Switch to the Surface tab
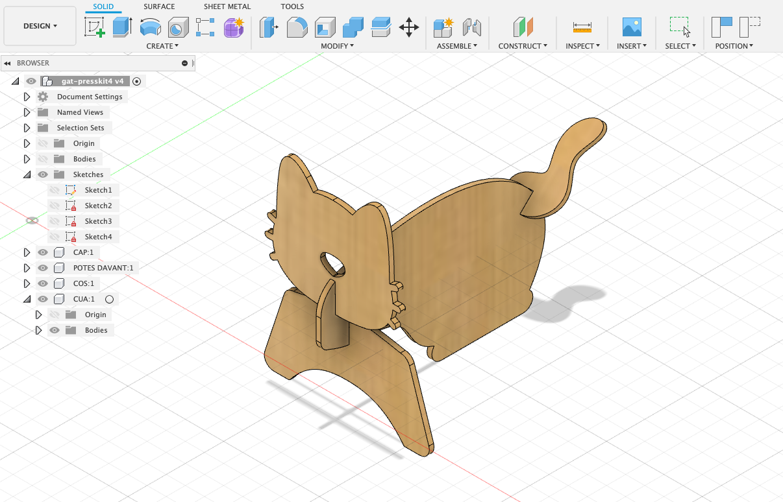 (159, 6)
